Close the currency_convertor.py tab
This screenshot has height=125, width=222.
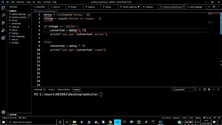tap(183, 7)
